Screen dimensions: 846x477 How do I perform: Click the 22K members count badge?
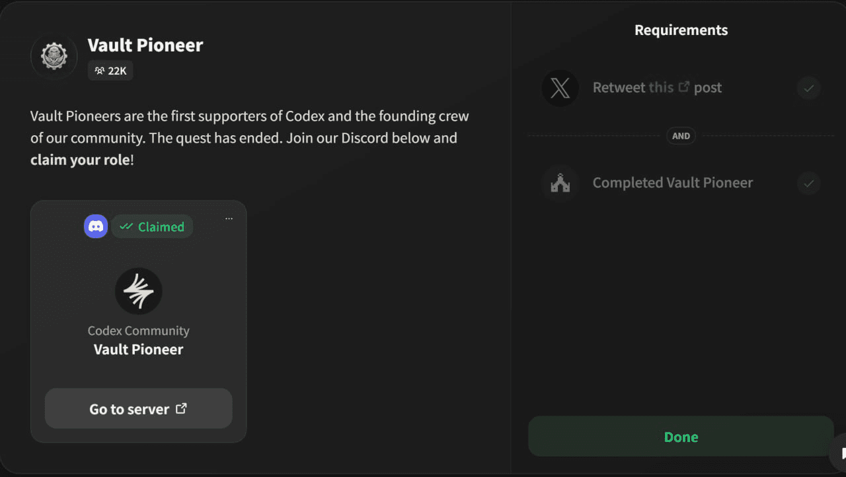tap(110, 71)
